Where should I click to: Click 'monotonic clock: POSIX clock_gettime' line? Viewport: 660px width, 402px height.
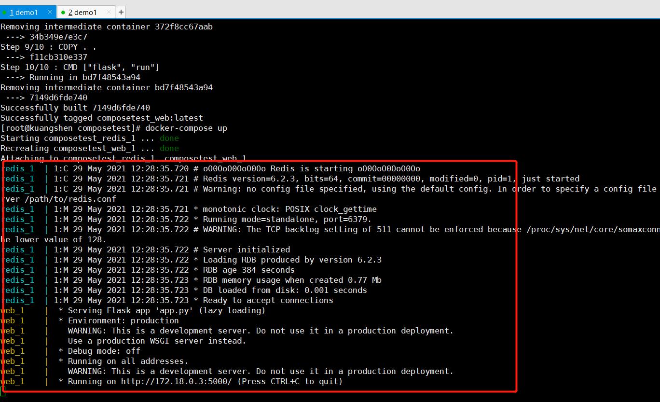[189, 209]
